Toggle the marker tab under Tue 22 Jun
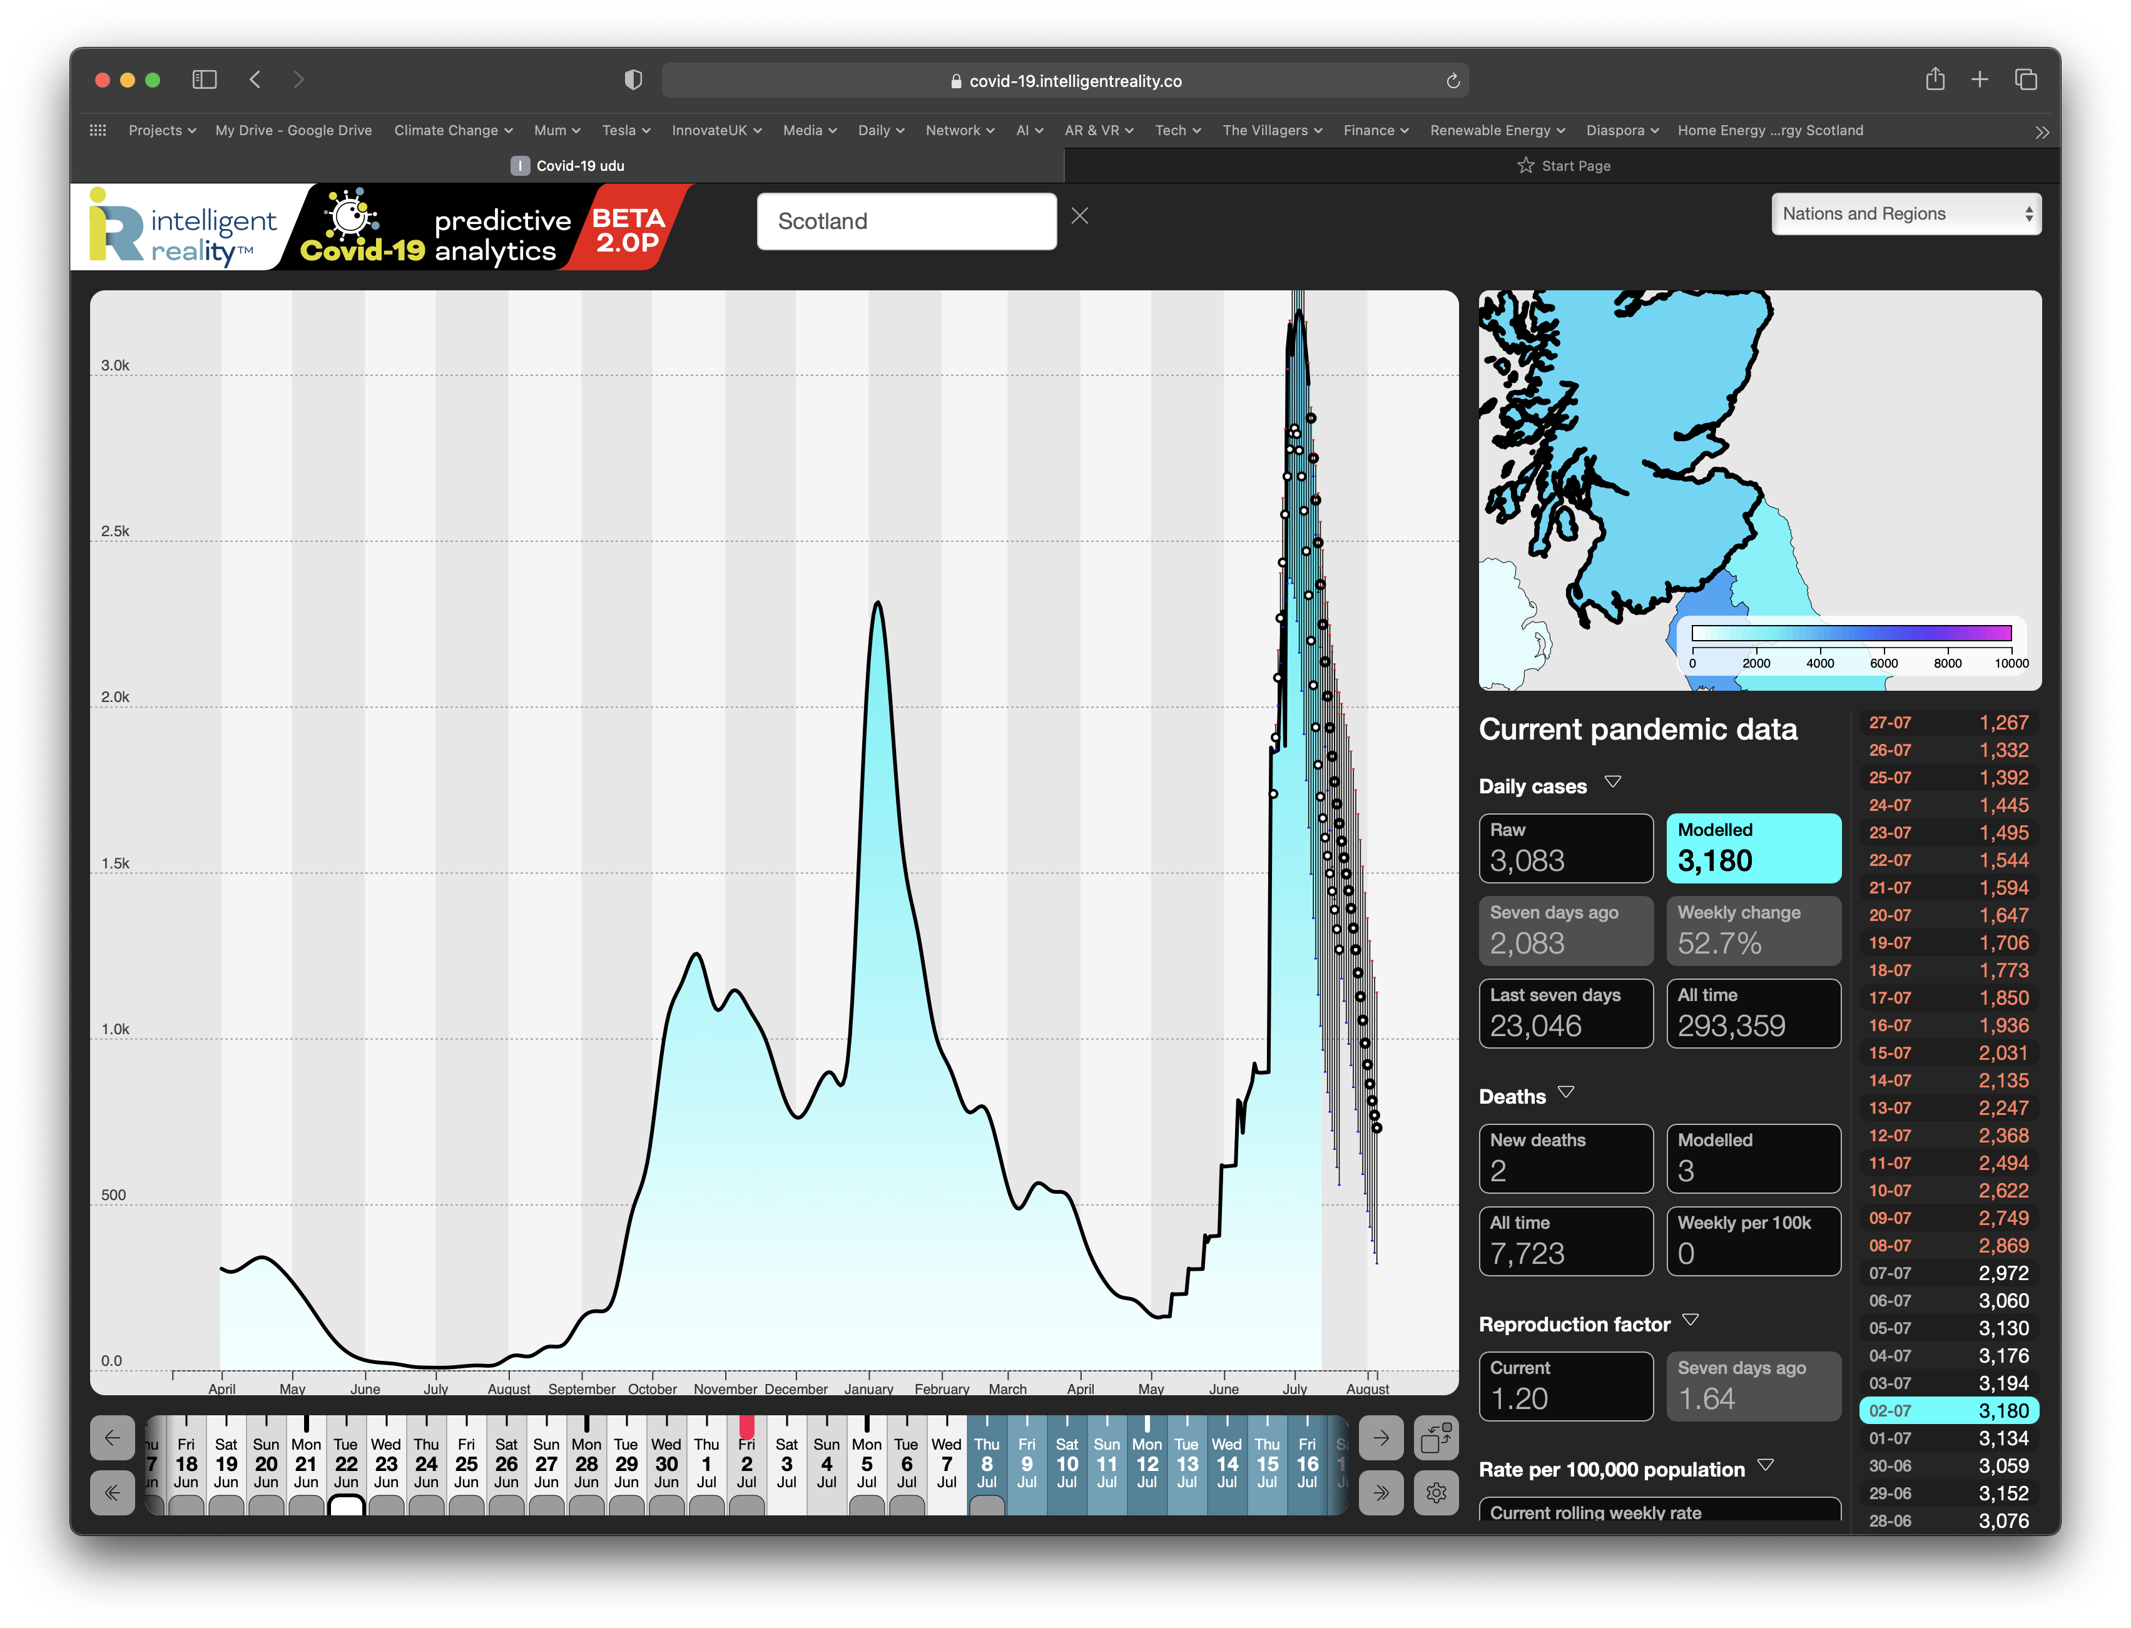The width and height of the screenshot is (2131, 1628). [346, 1505]
